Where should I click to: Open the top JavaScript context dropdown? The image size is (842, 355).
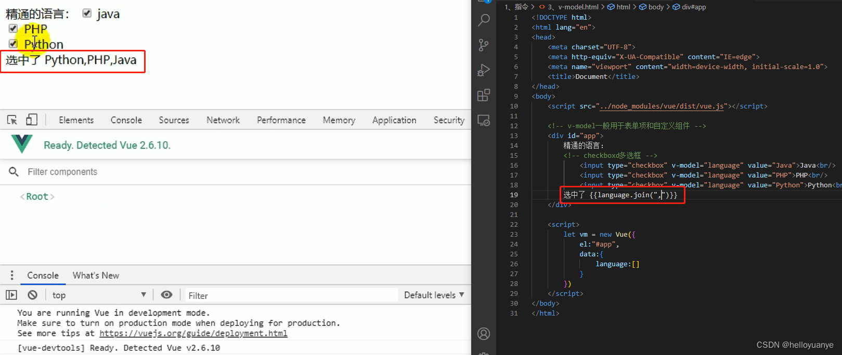[x=99, y=295]
